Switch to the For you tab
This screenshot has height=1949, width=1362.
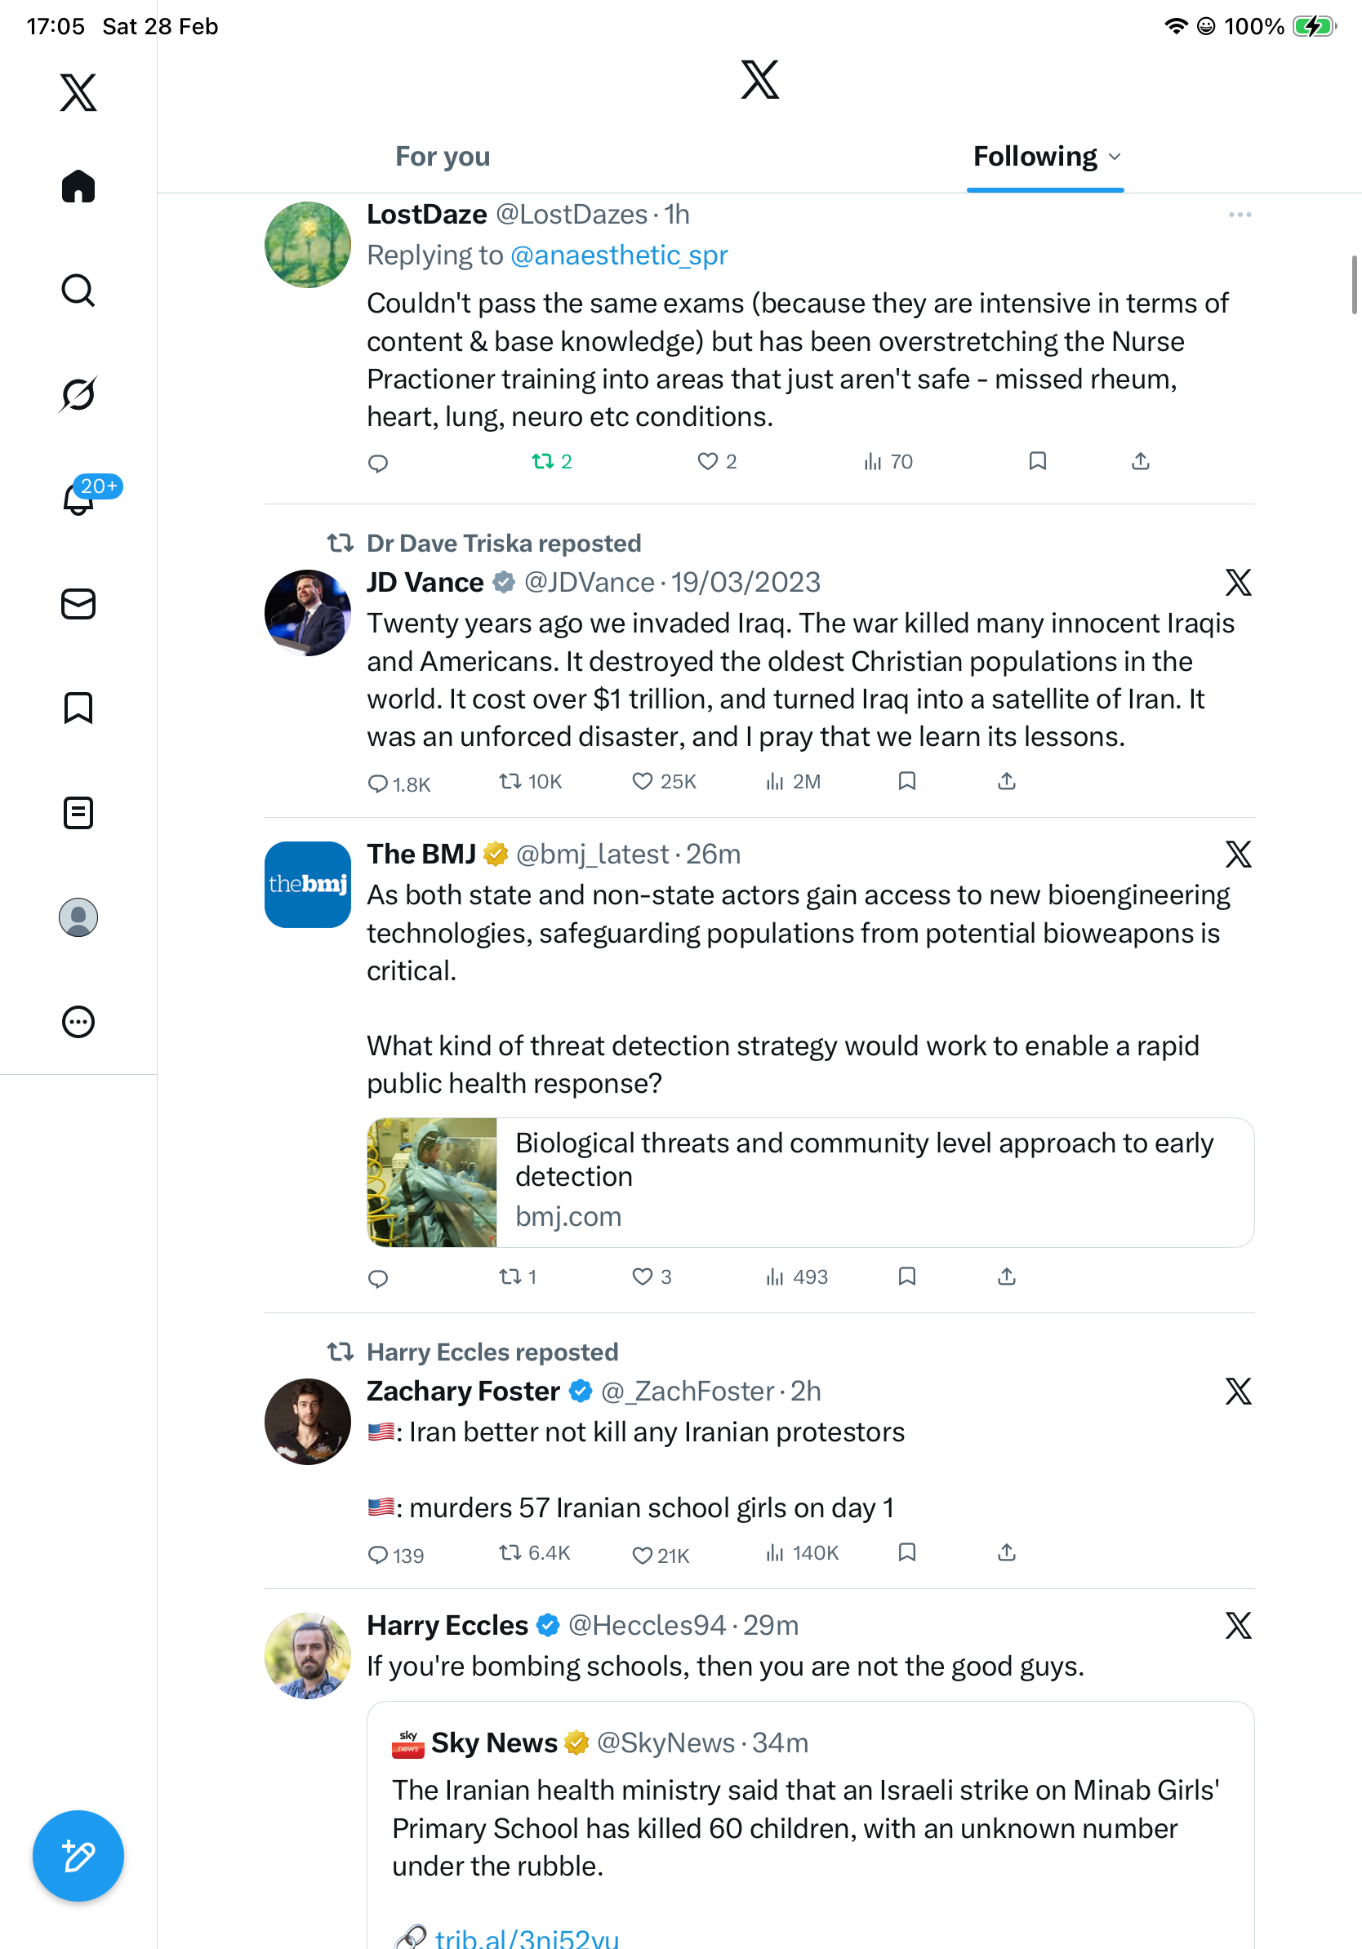(x=443, y=157)
